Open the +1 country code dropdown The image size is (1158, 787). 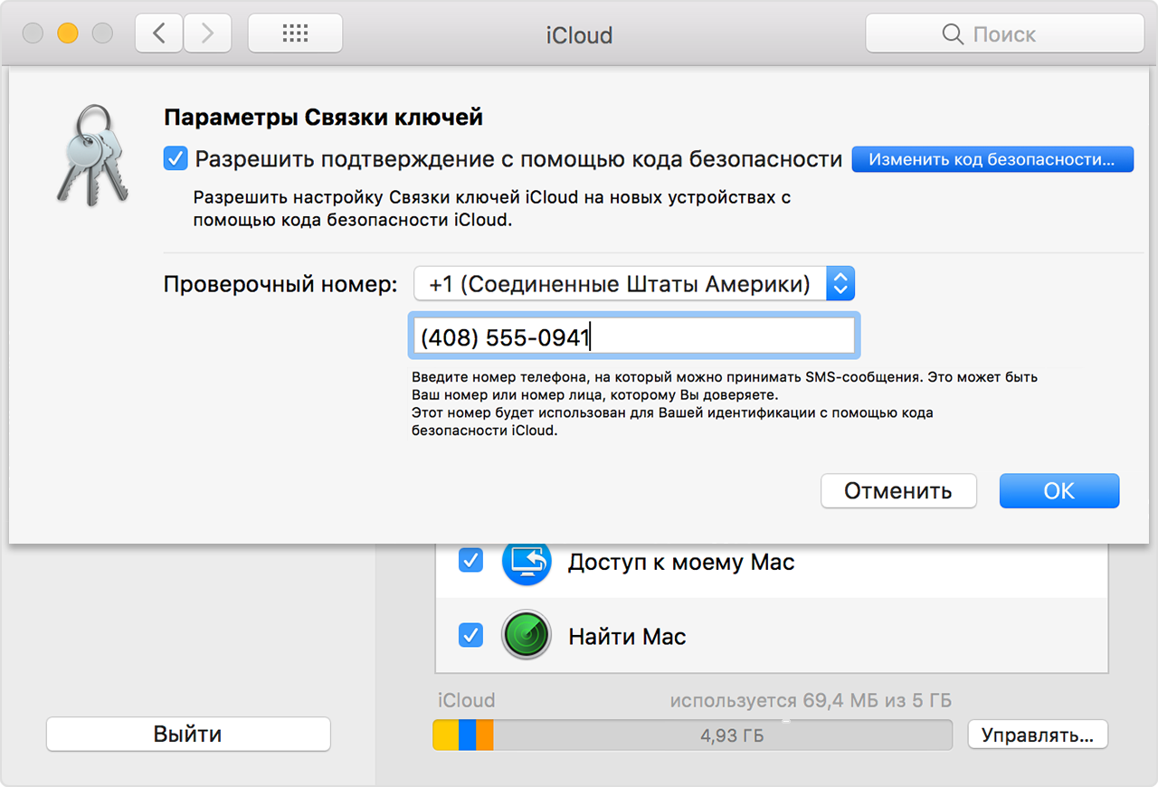coord(634,284)
